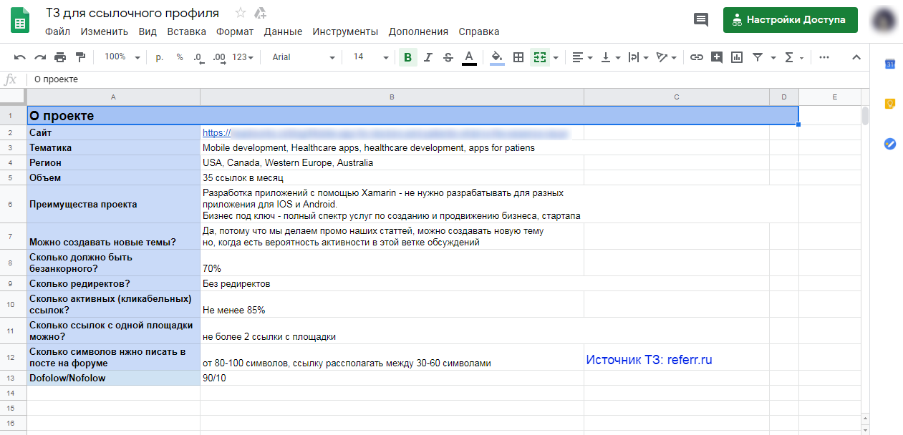Click the Undo arrow icon

point(19,57)
